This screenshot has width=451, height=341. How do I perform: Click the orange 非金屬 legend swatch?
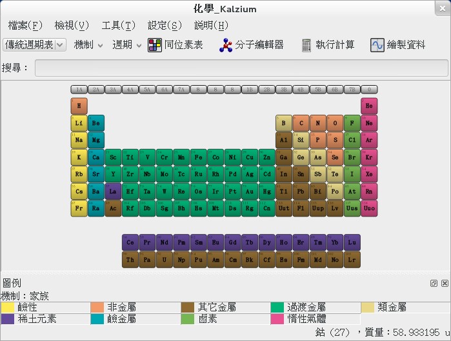(97, 307)
